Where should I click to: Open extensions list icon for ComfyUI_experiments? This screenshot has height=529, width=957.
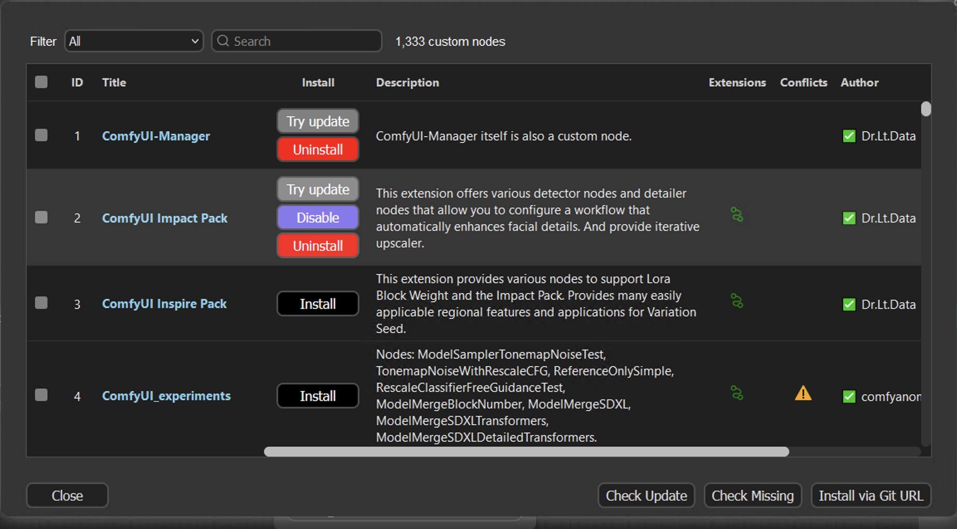(737, 393)
